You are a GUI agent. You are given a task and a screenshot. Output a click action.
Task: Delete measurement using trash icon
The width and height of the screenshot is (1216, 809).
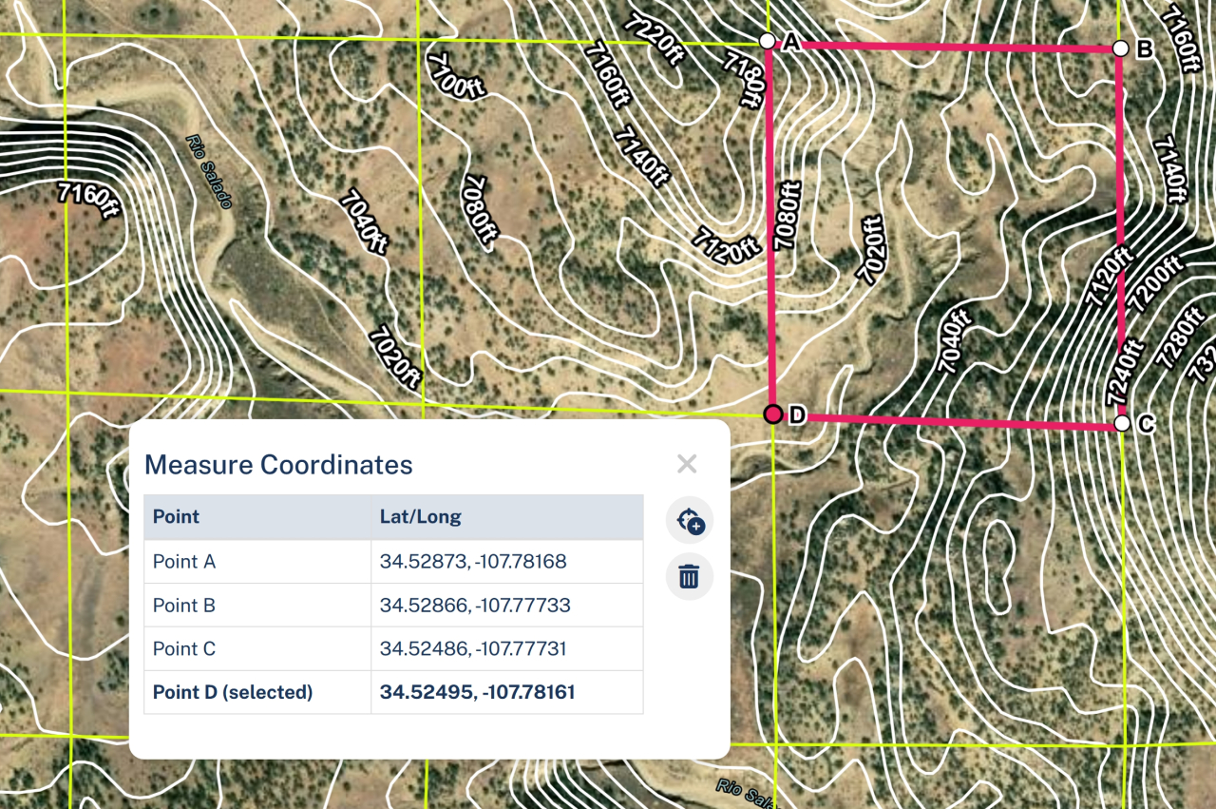pos(689,576)
